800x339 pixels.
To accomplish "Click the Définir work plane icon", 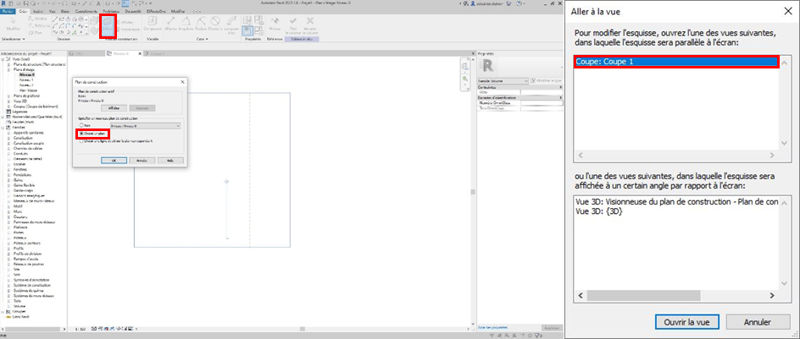I will pos(108,26).
